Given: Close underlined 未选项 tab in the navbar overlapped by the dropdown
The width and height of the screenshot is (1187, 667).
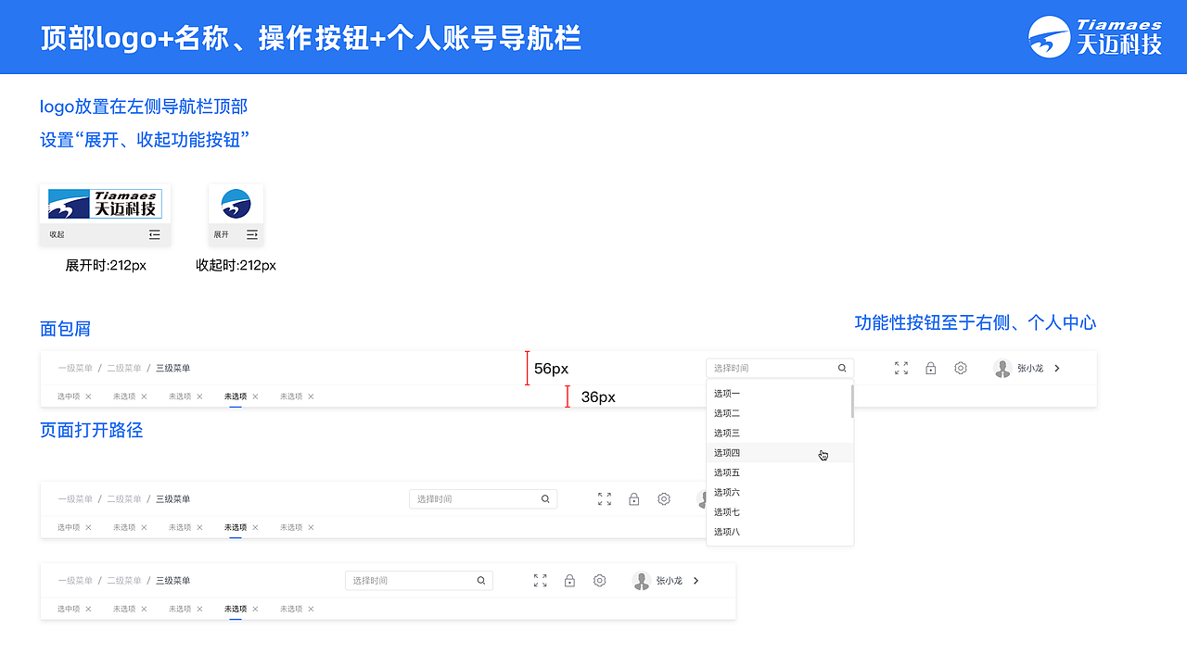Looking at the screenshot, I should 255,527.
